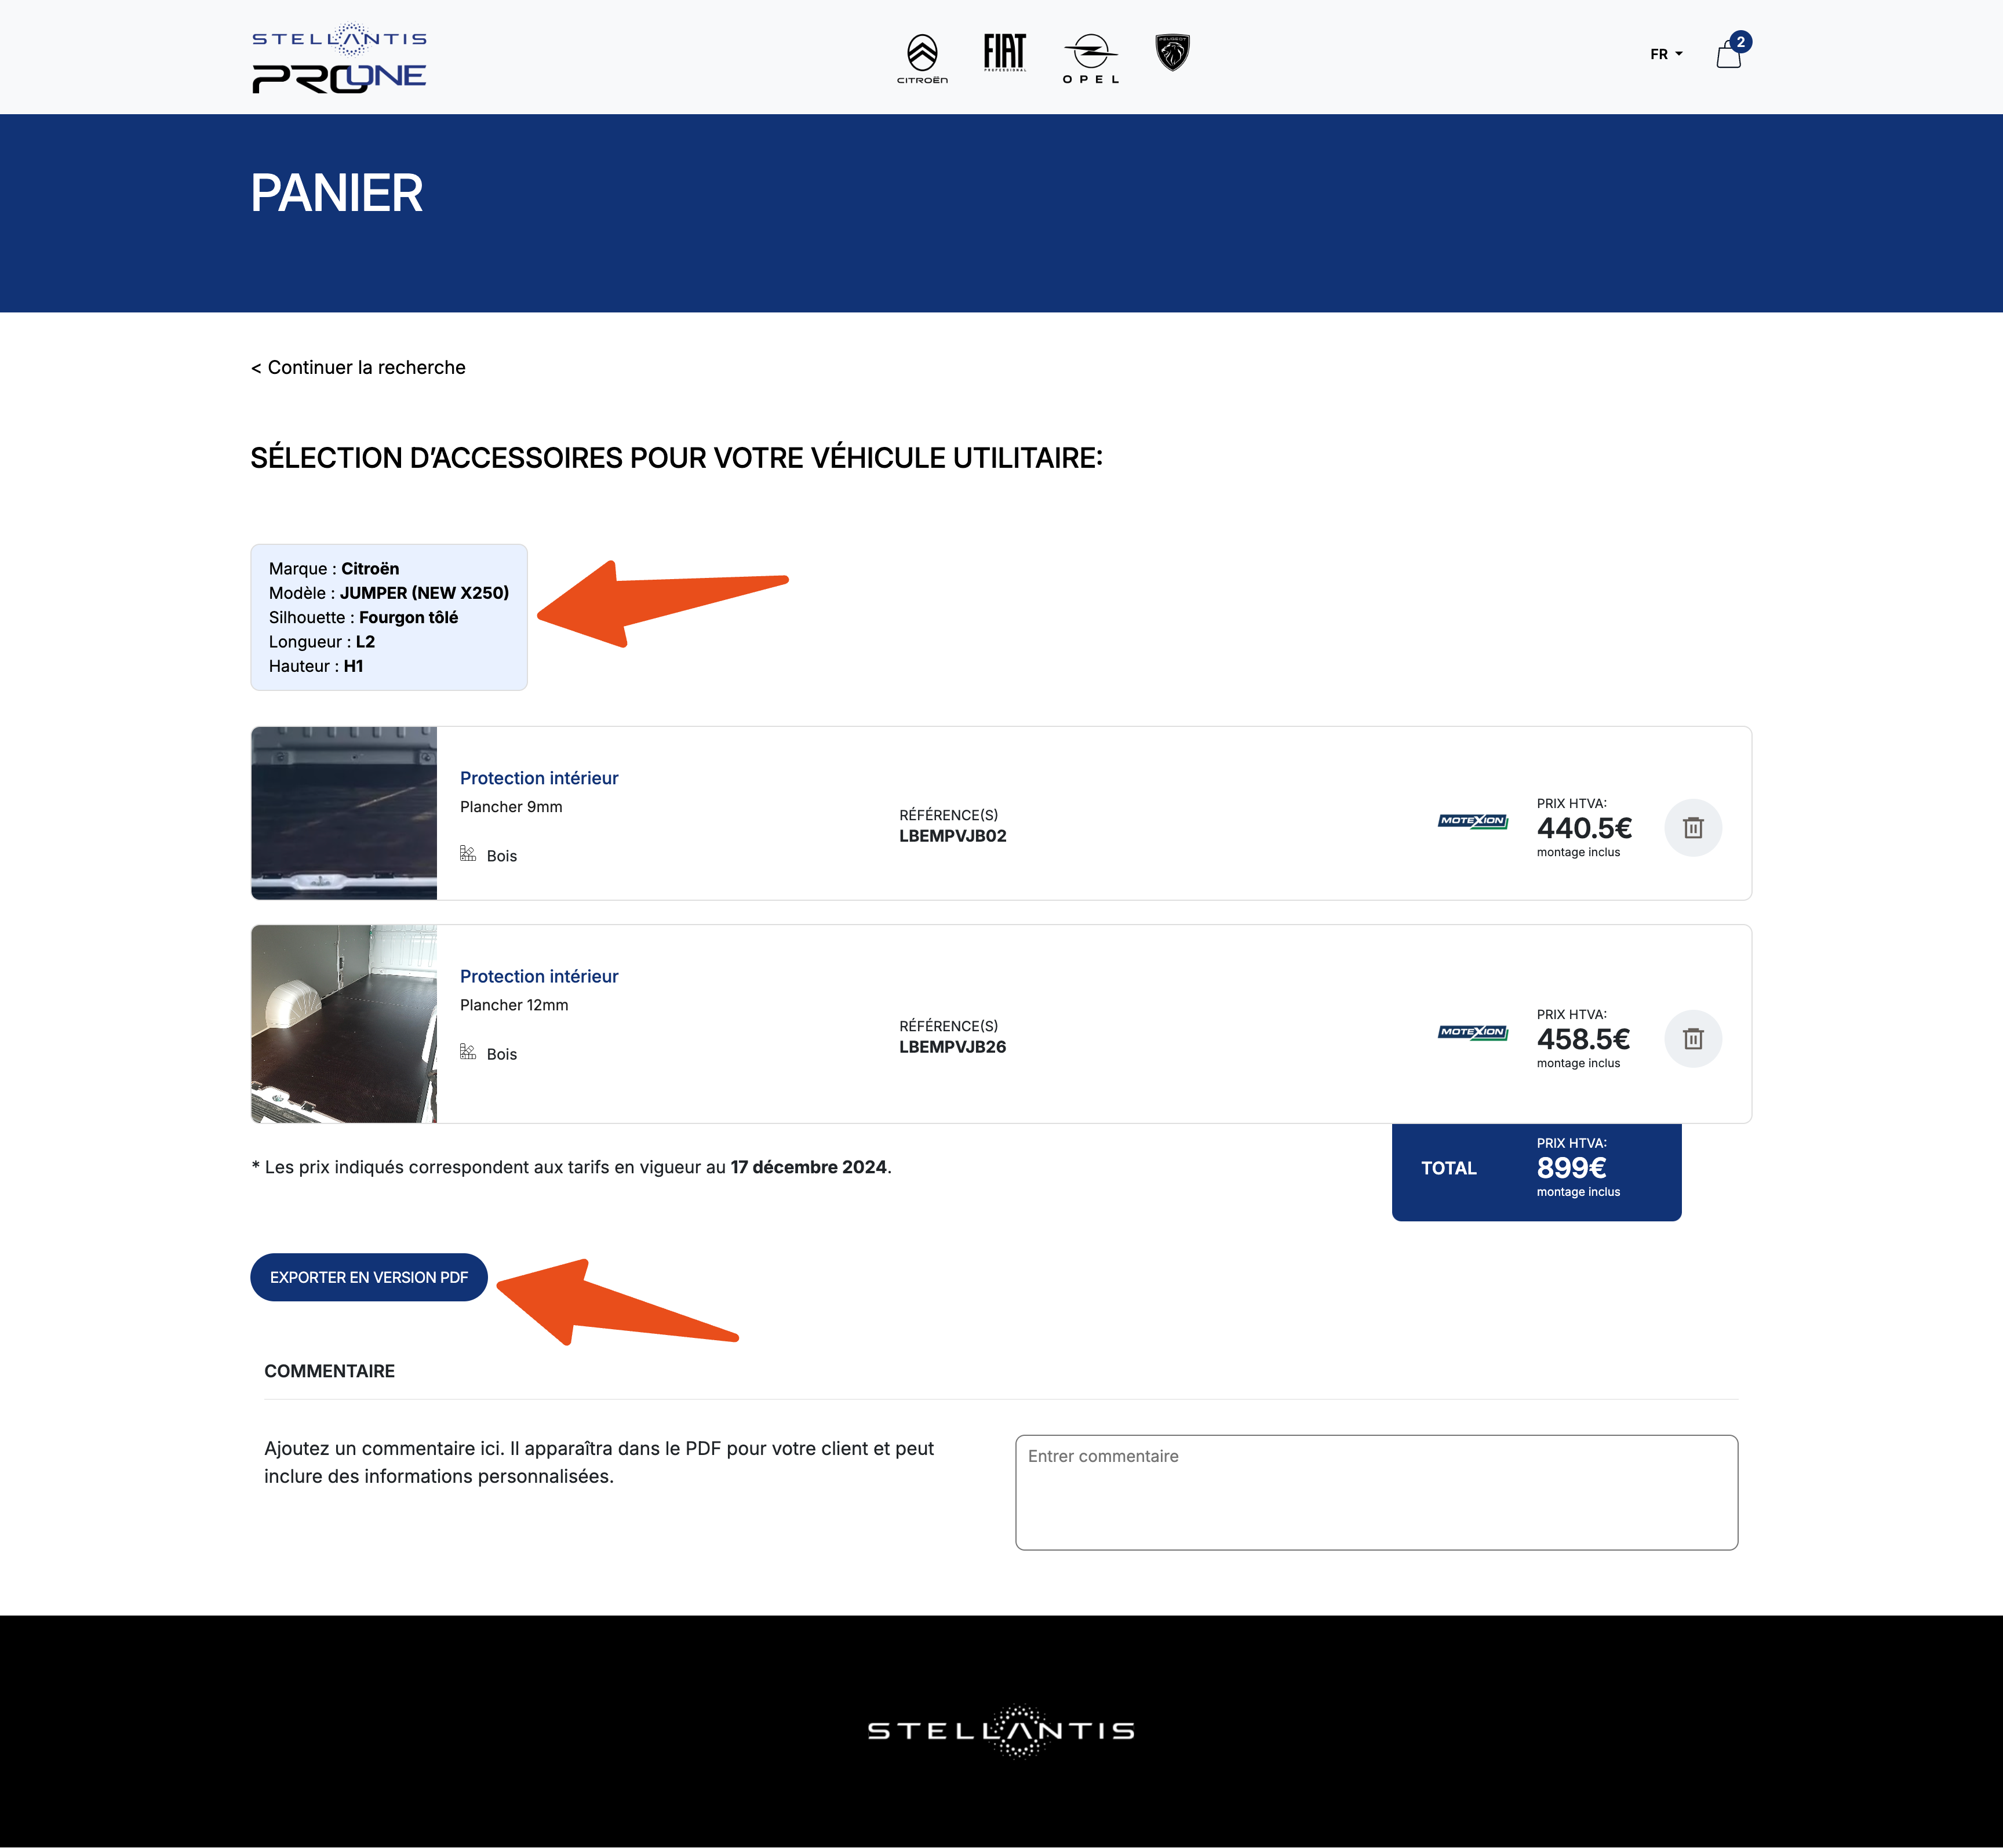Screen dimensions: 2003x1848
Task: Click the Hauteur H1 line
Action: (316, 666)
